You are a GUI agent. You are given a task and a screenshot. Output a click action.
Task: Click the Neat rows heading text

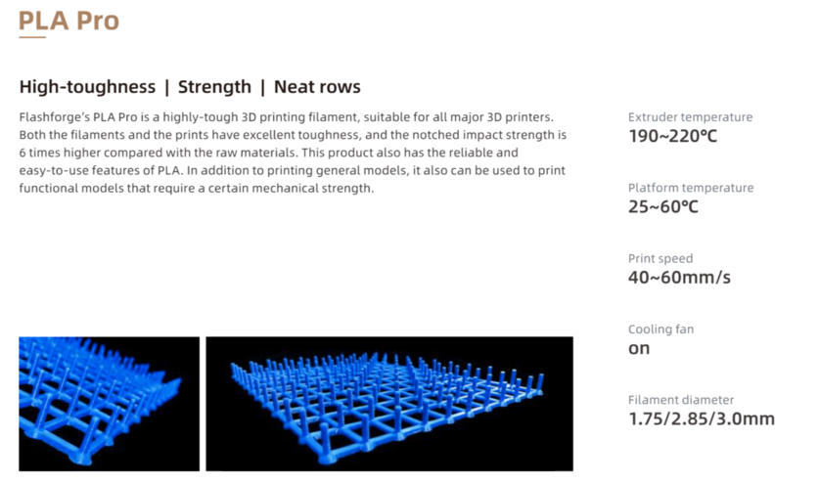pyautogui.click(x=317, y=87)
